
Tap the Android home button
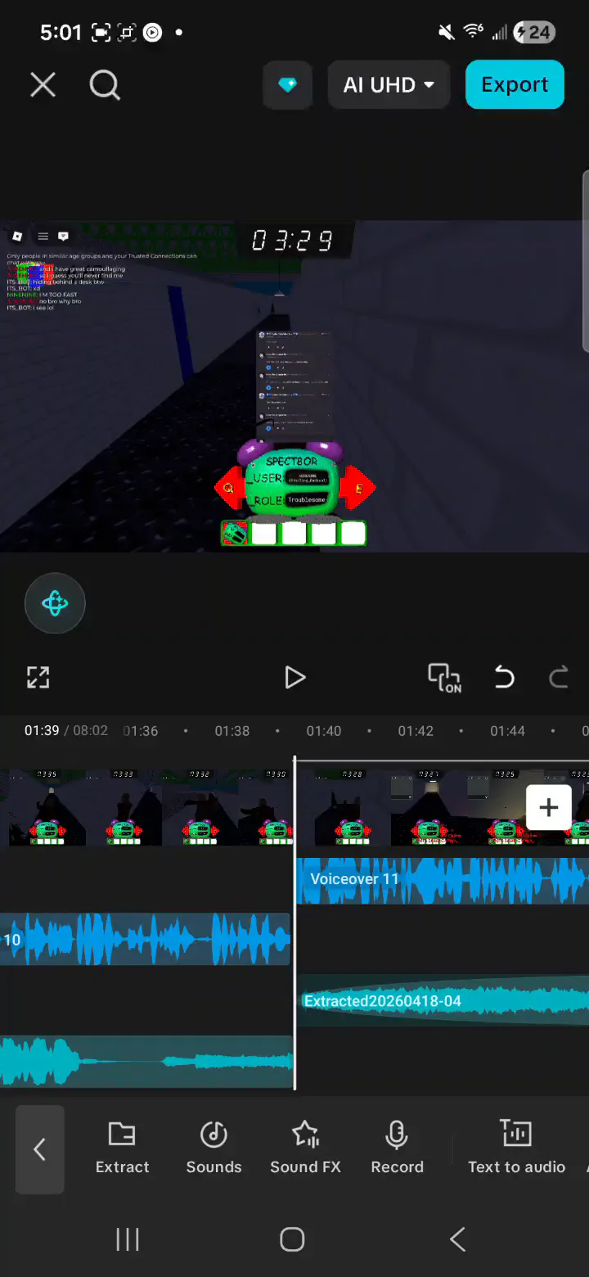click(x=292, y=1239)
